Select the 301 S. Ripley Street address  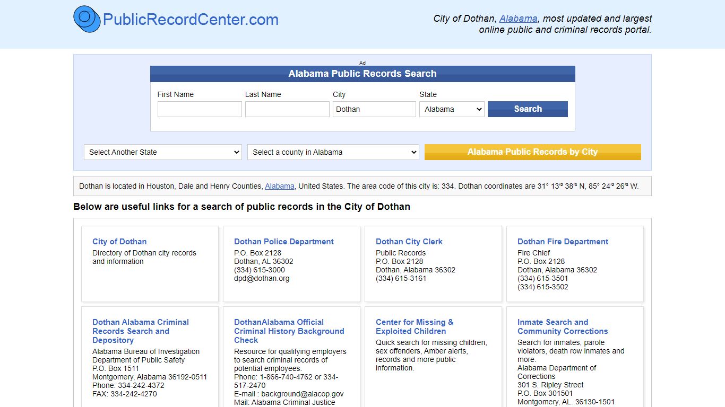(x=550, y=385)
